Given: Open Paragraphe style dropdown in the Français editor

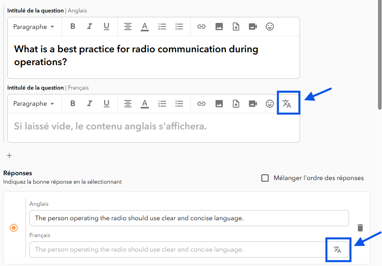Looking at the screenshot, I should pos(34,104).
